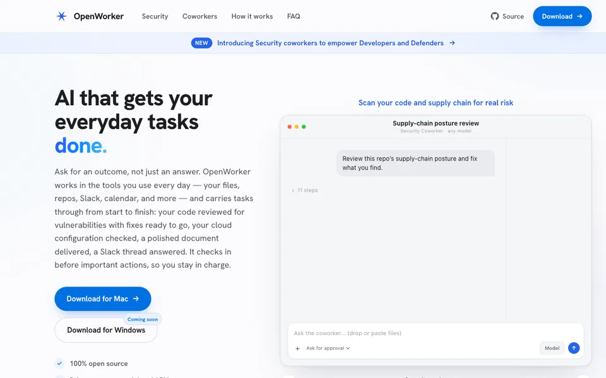Click the blue send arrow button

pos(574,348)
